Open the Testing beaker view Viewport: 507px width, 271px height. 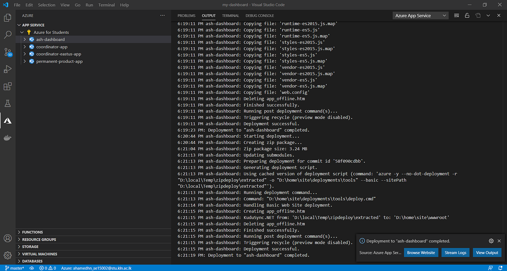point(8,103)
